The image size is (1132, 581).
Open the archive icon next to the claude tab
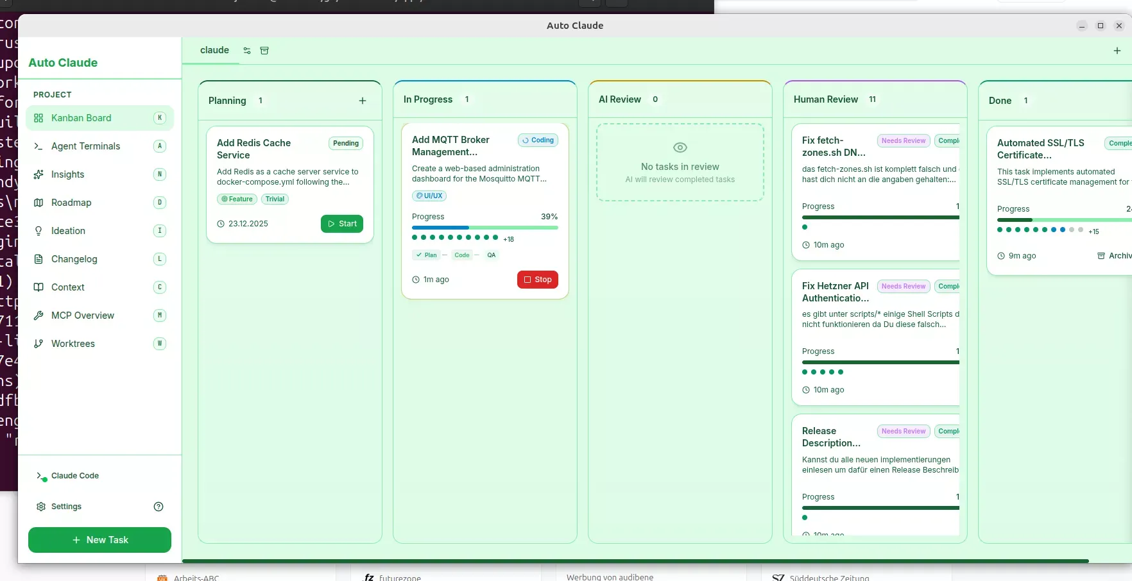[x=264, y=50]
